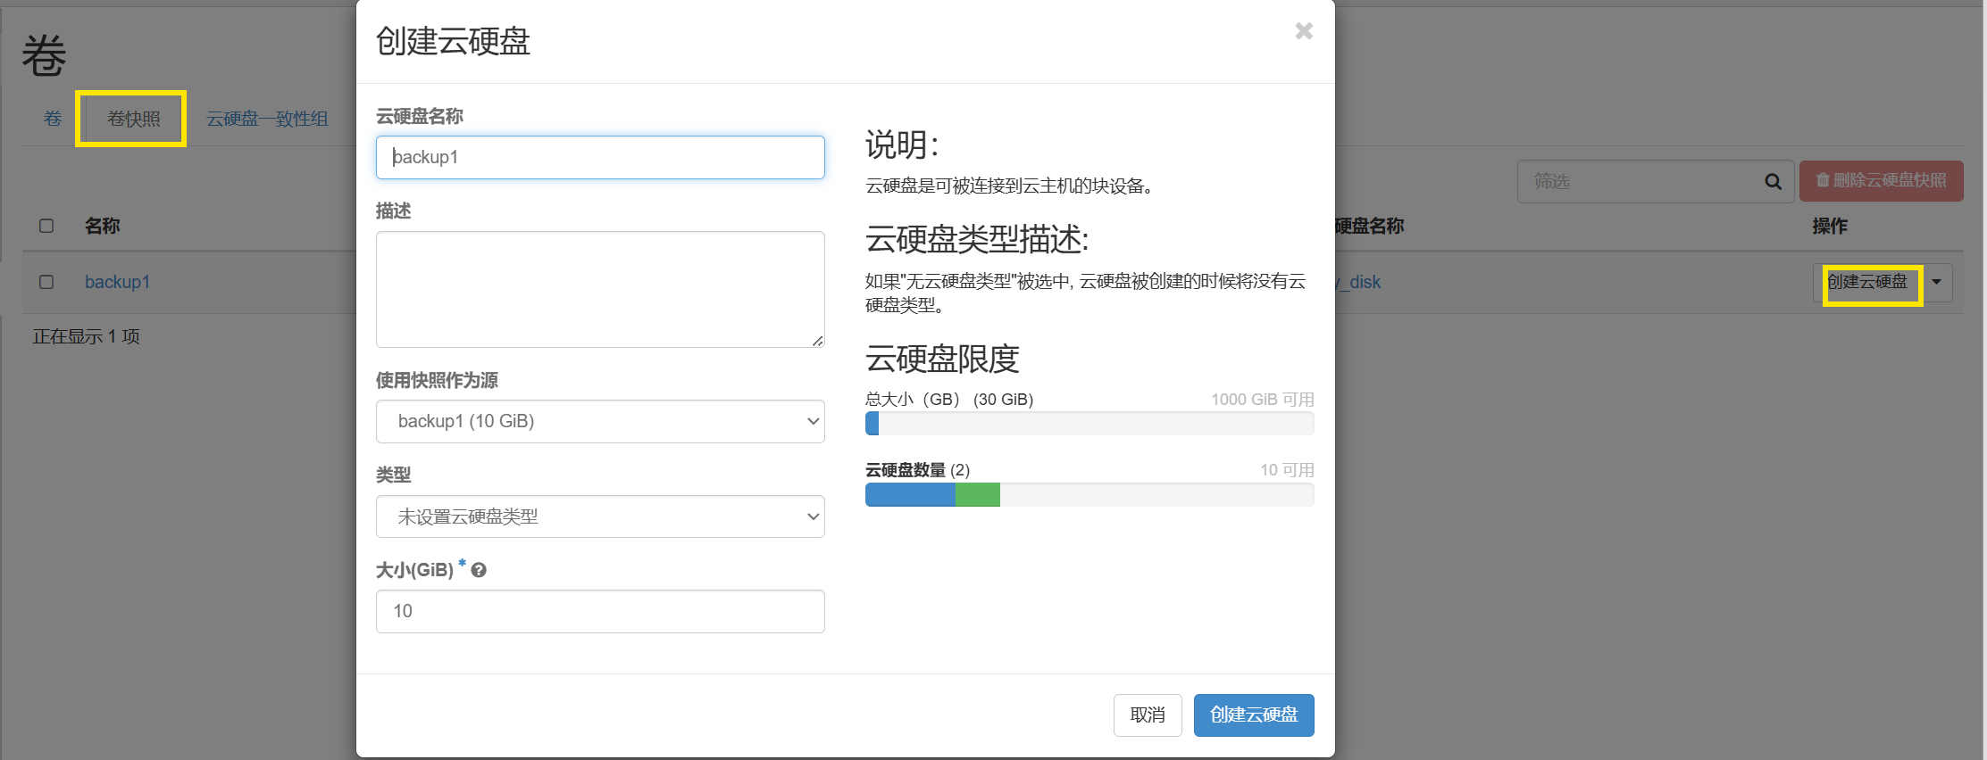Click the 操作 column header
This screenshot has width=1987, height=760.
[x=1830, y=226]
